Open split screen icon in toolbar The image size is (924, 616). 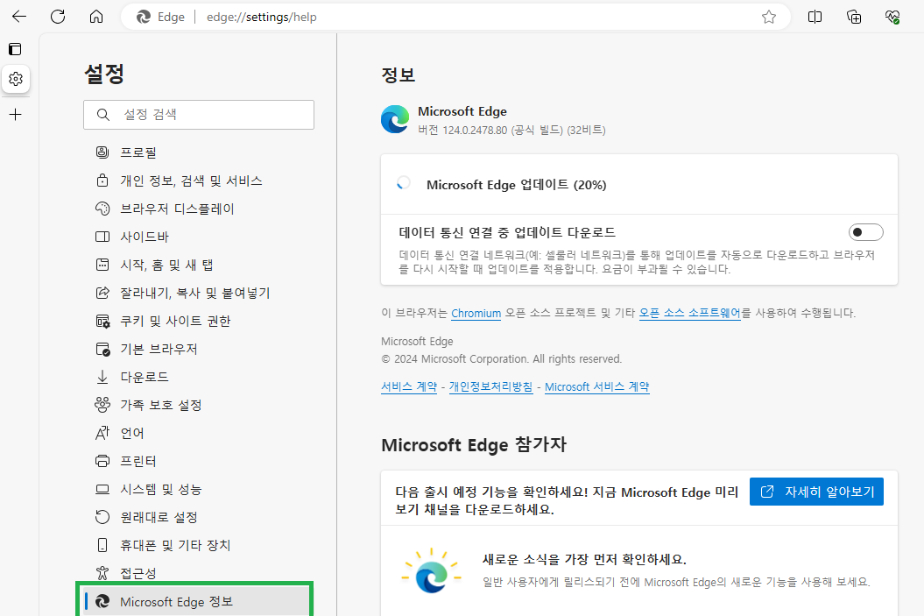(x=815, y=18)
